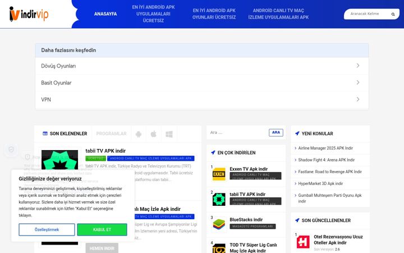Open the tabii TV APK indir article title

point(105,151)
